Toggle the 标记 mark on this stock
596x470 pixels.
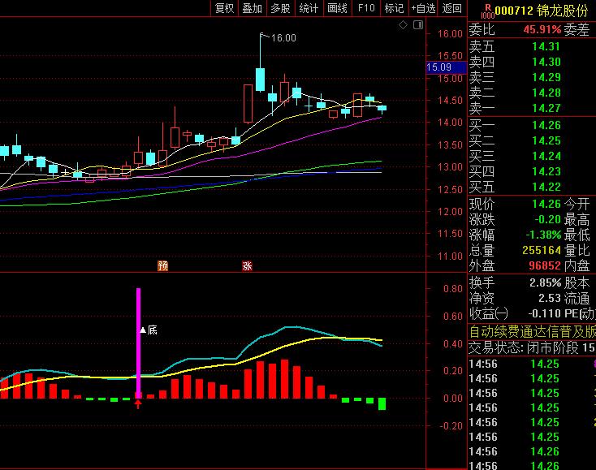(394, 8)
